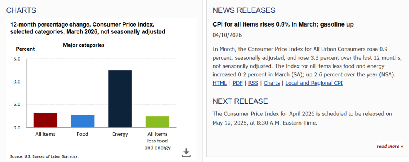This screenshot has height=162, width=409.
Task: Click the dark red All items bar
Action: point(45,120)
